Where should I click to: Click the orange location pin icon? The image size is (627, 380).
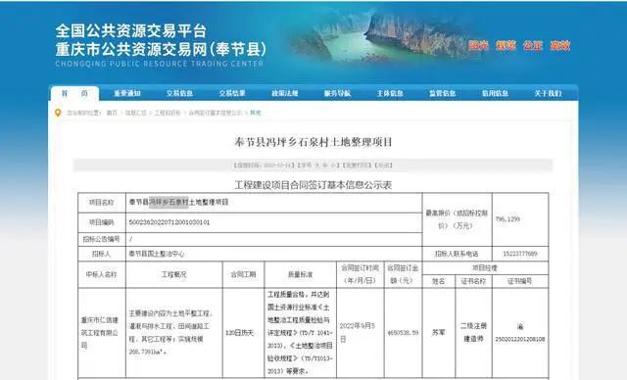pyautogui.click(x=58, y=113)
